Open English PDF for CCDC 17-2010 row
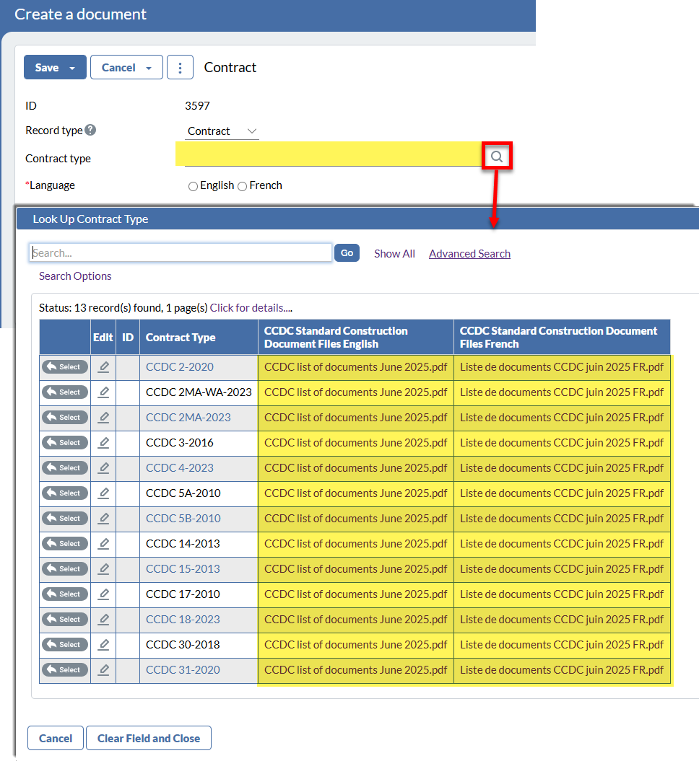This screenshot has height=761, width=699. point(355,594)
